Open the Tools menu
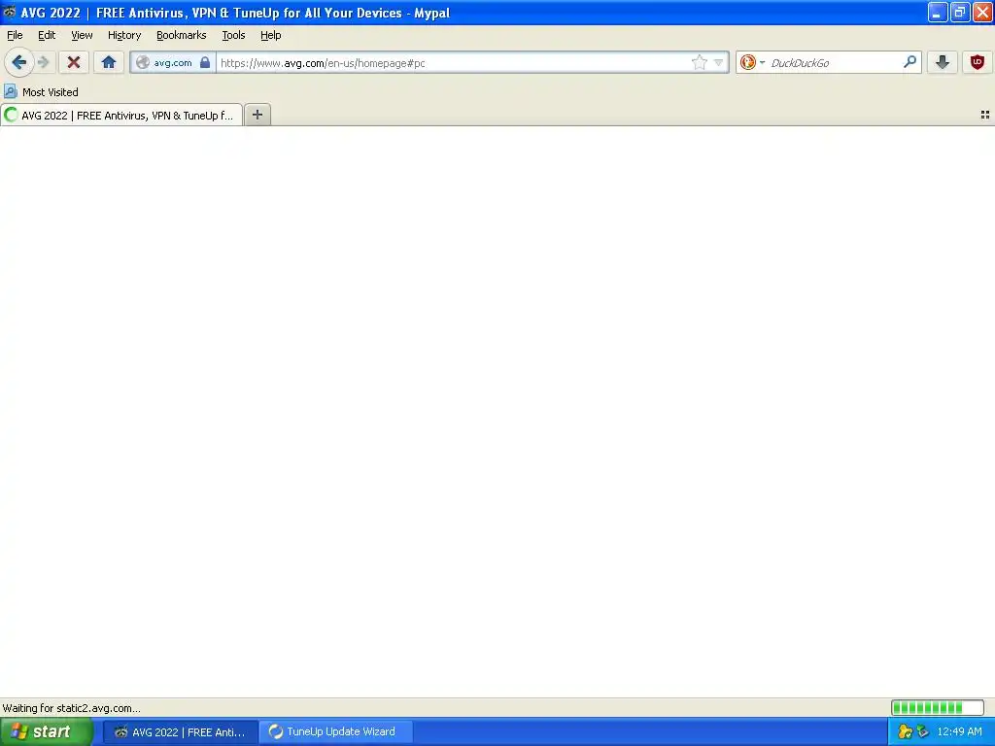This screenshot has height=746, width=995. (x=233, y=35)
